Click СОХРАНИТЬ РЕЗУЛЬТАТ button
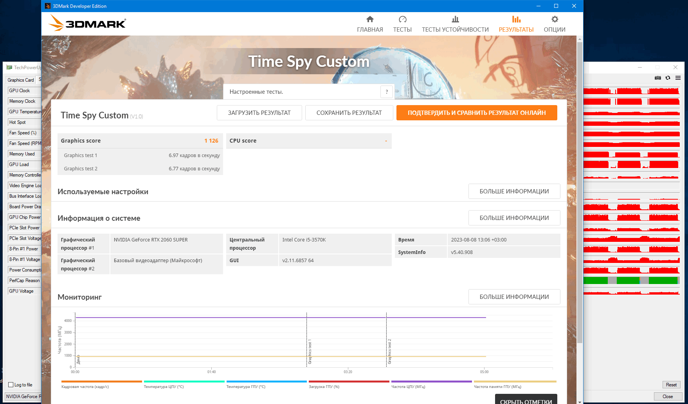Image resolution: width=688 pixels, height=404 pixels. coord(349,113)
